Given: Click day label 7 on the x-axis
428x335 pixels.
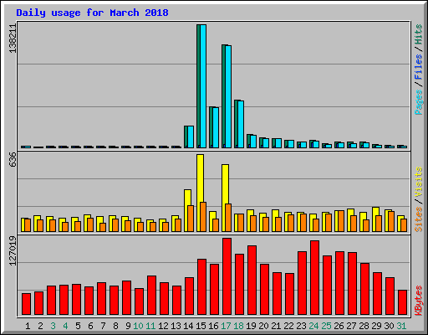Looking at the screenshot, I should click(x=103, y=326).
